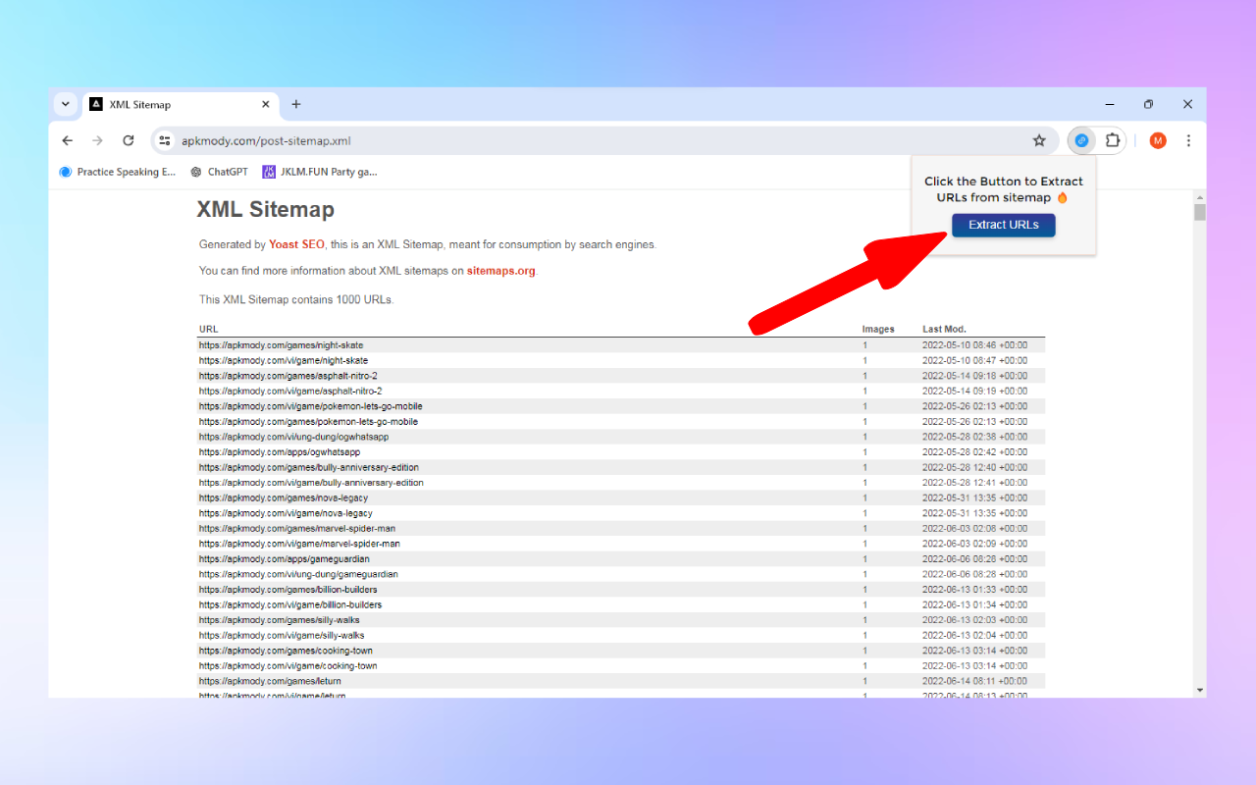Click the date 2022-05-28 02:42 +00:00
Screen dimensions: 1256x785
pyautogui.click(x=975, y=452)
